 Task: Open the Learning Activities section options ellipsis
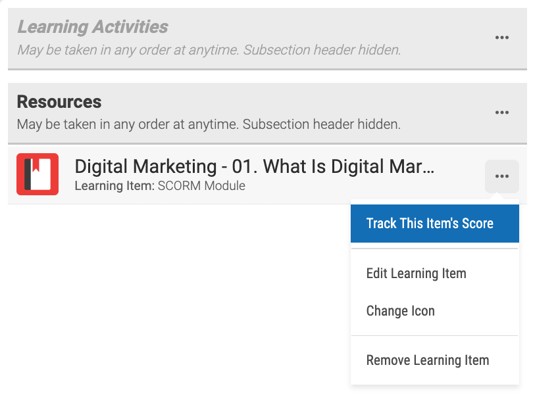pyautogui.click(x=501, y=37)
